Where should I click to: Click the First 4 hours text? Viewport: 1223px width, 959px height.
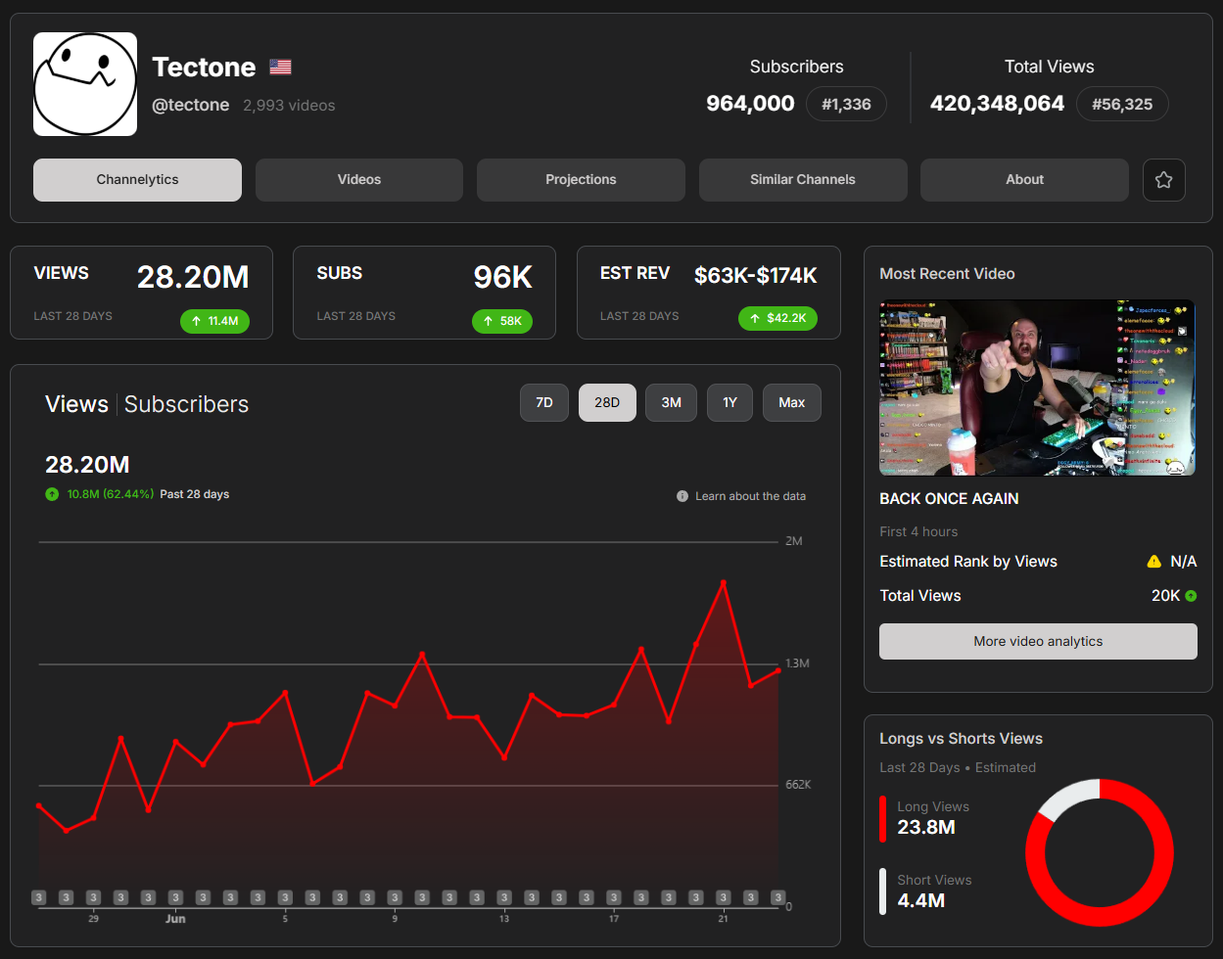[x=918, y=531]
